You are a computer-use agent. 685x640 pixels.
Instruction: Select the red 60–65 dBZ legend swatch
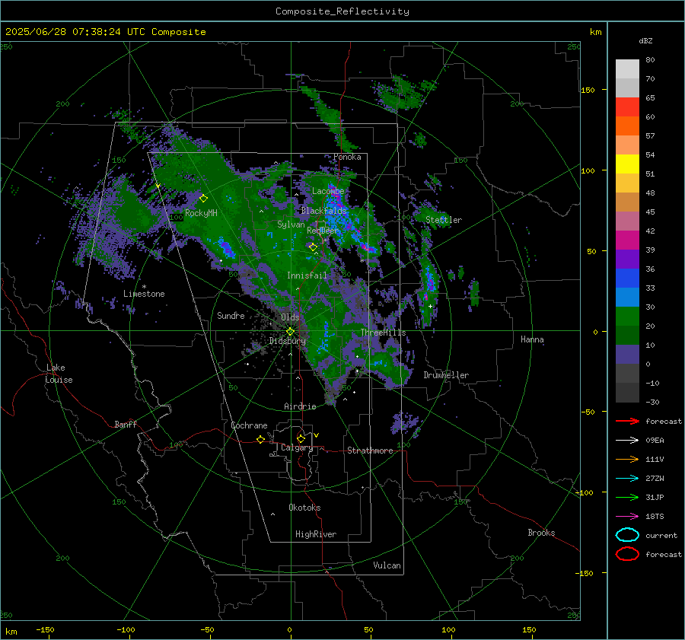(x=627, y=107)
